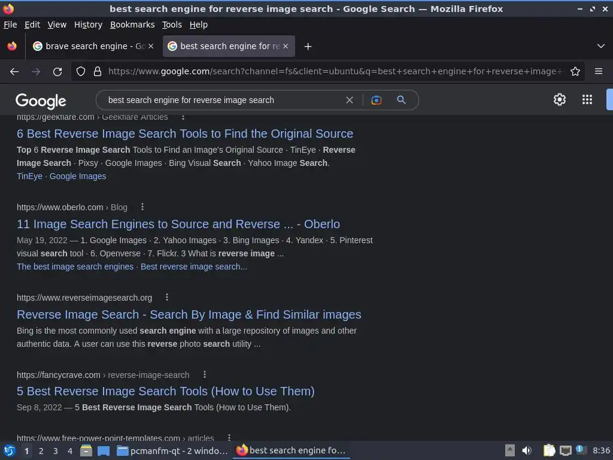Select the Firefox taskbar entry
613x460 pixels.
pyautogui.click(x=292, y=450)
